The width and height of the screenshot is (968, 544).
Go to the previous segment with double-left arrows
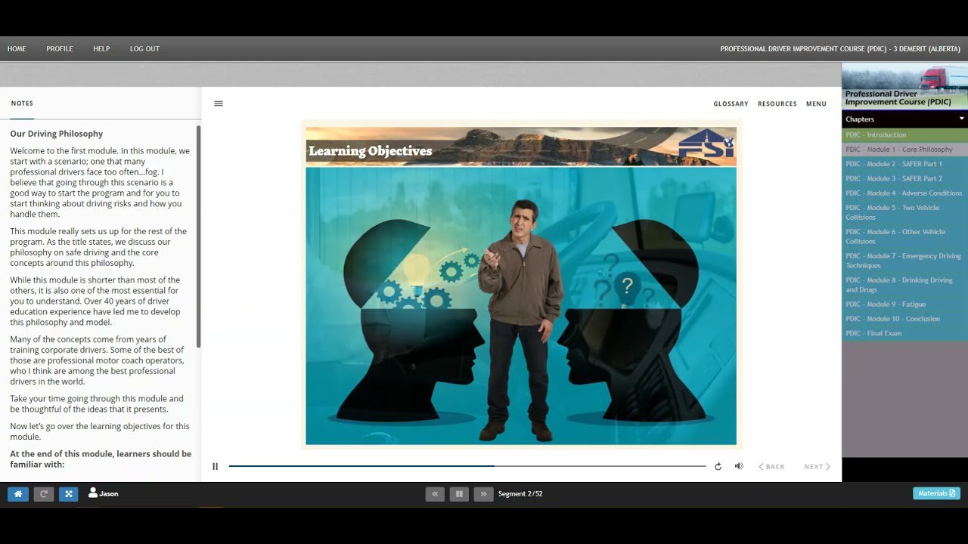[435, 494]
